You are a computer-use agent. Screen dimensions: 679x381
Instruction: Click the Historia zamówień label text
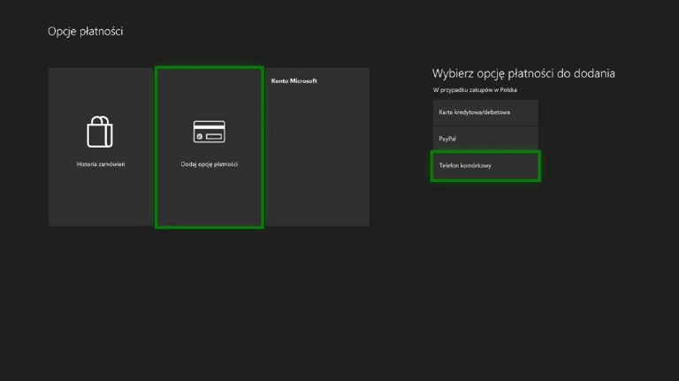point(100,164)
